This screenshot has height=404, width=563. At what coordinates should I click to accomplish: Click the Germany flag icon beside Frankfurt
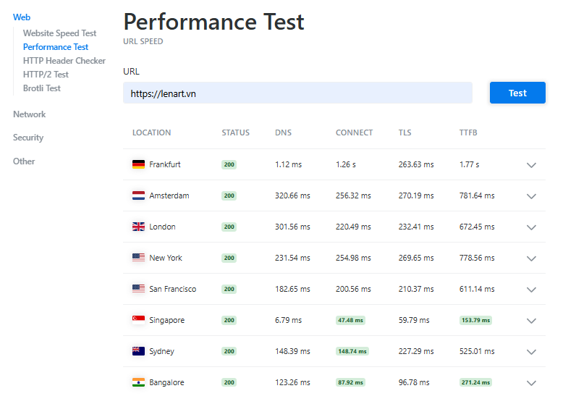(x=138, y=164)
